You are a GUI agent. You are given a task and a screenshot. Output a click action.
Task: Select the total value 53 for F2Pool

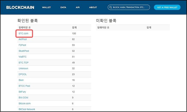point(73,45)
